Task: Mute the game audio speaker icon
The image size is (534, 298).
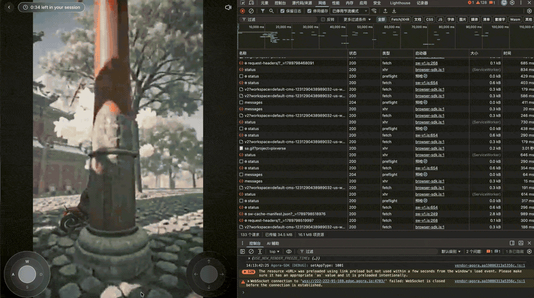Action: [228, 7]
